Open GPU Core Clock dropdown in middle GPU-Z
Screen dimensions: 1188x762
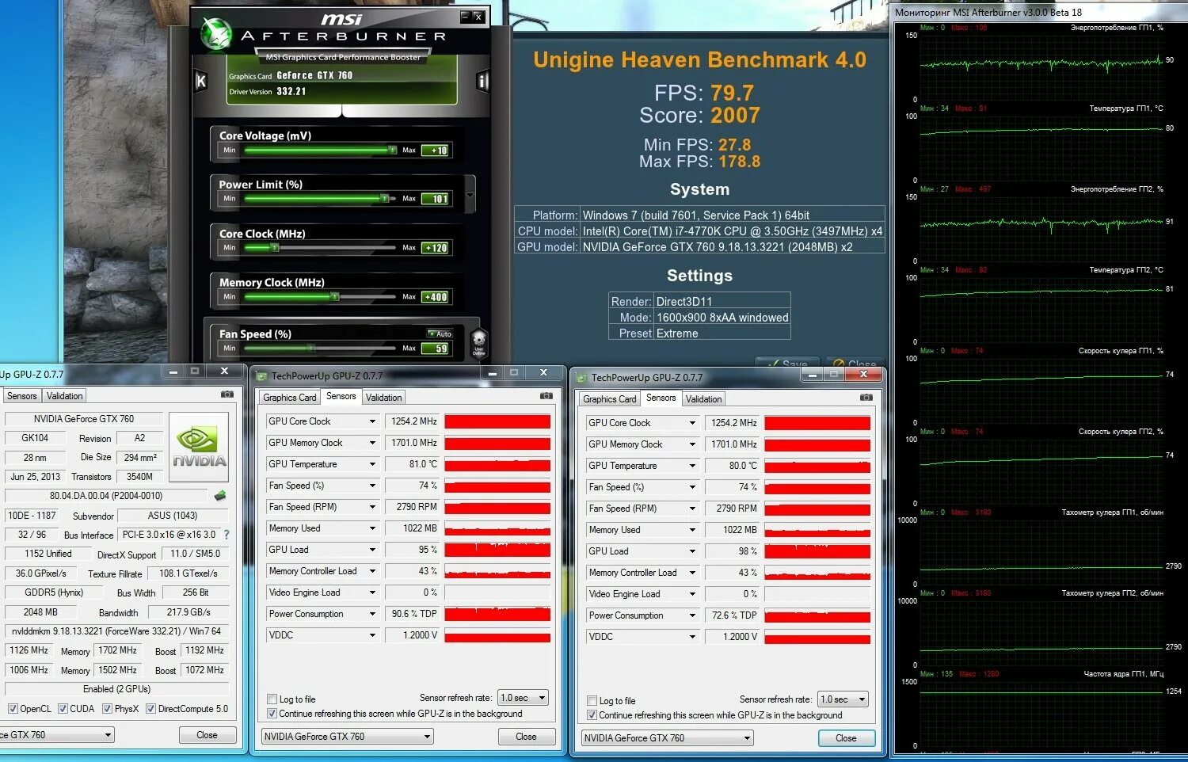click(372, 421)
